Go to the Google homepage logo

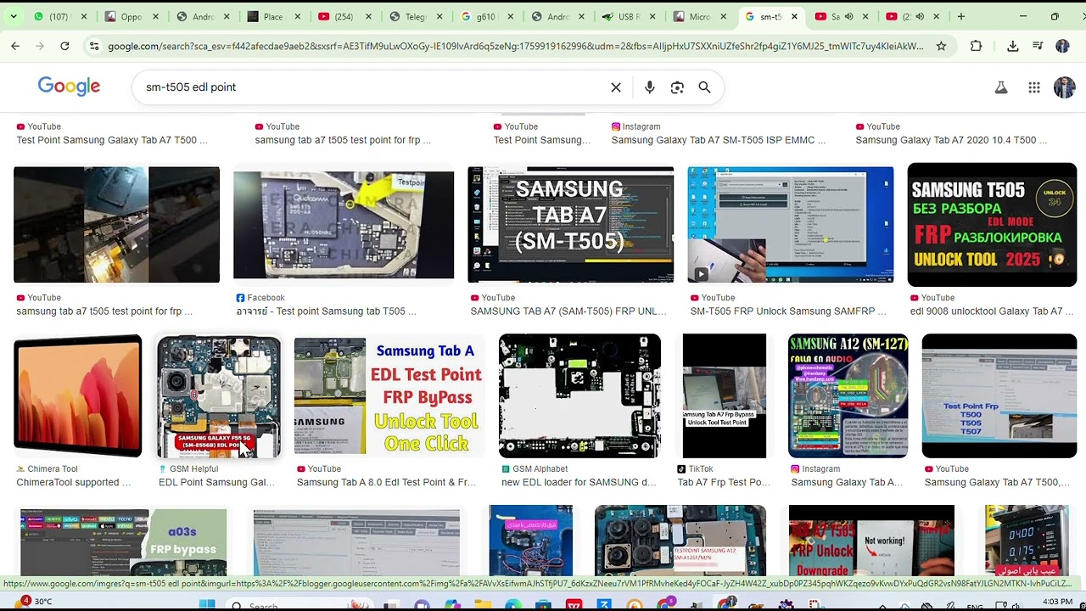pyautogui.click(x=69, y=87)
